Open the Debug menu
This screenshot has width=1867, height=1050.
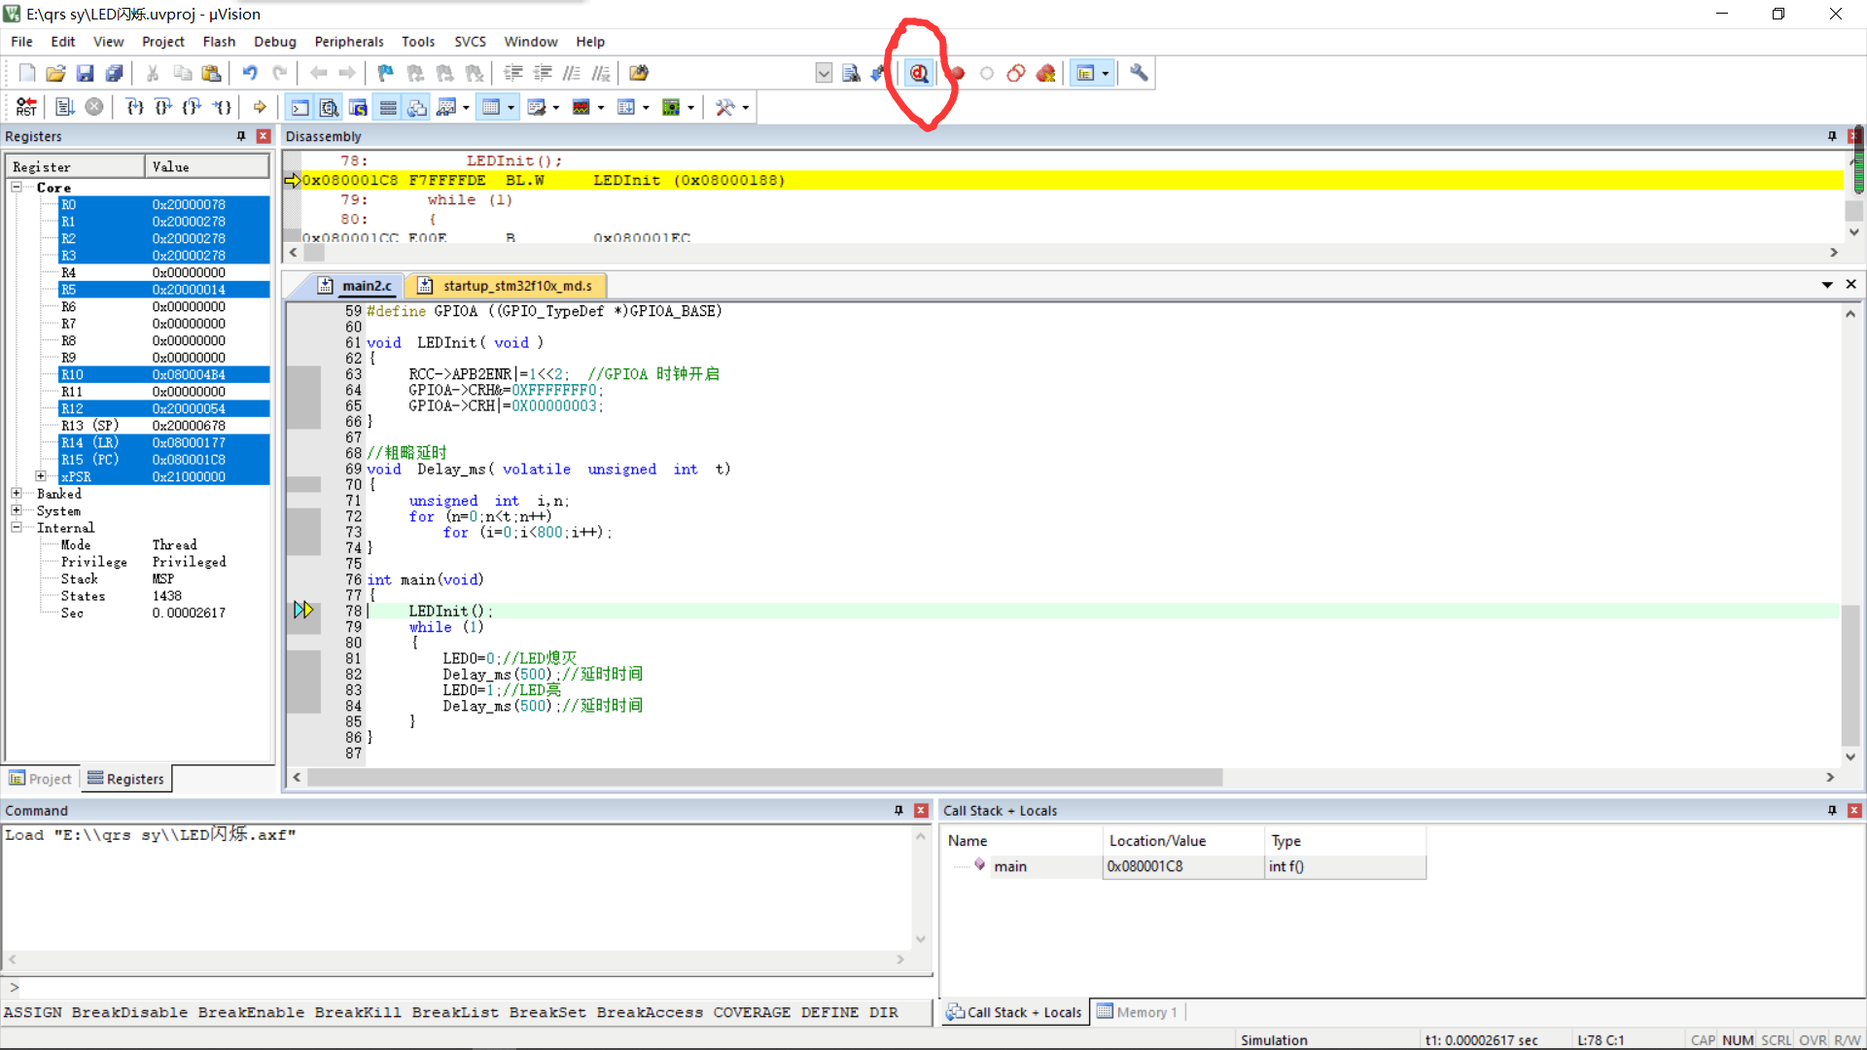click(273, 41)
